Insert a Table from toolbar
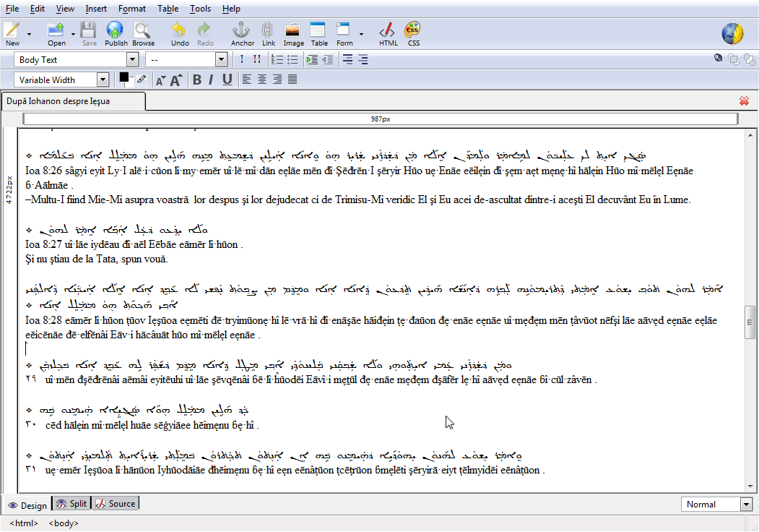Screen dimensions: 759x532 (x=319, y=33)
